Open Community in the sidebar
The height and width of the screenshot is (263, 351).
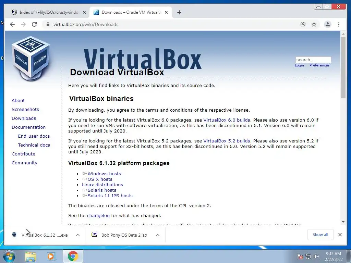pyautogui.click(x=24, y=163)
